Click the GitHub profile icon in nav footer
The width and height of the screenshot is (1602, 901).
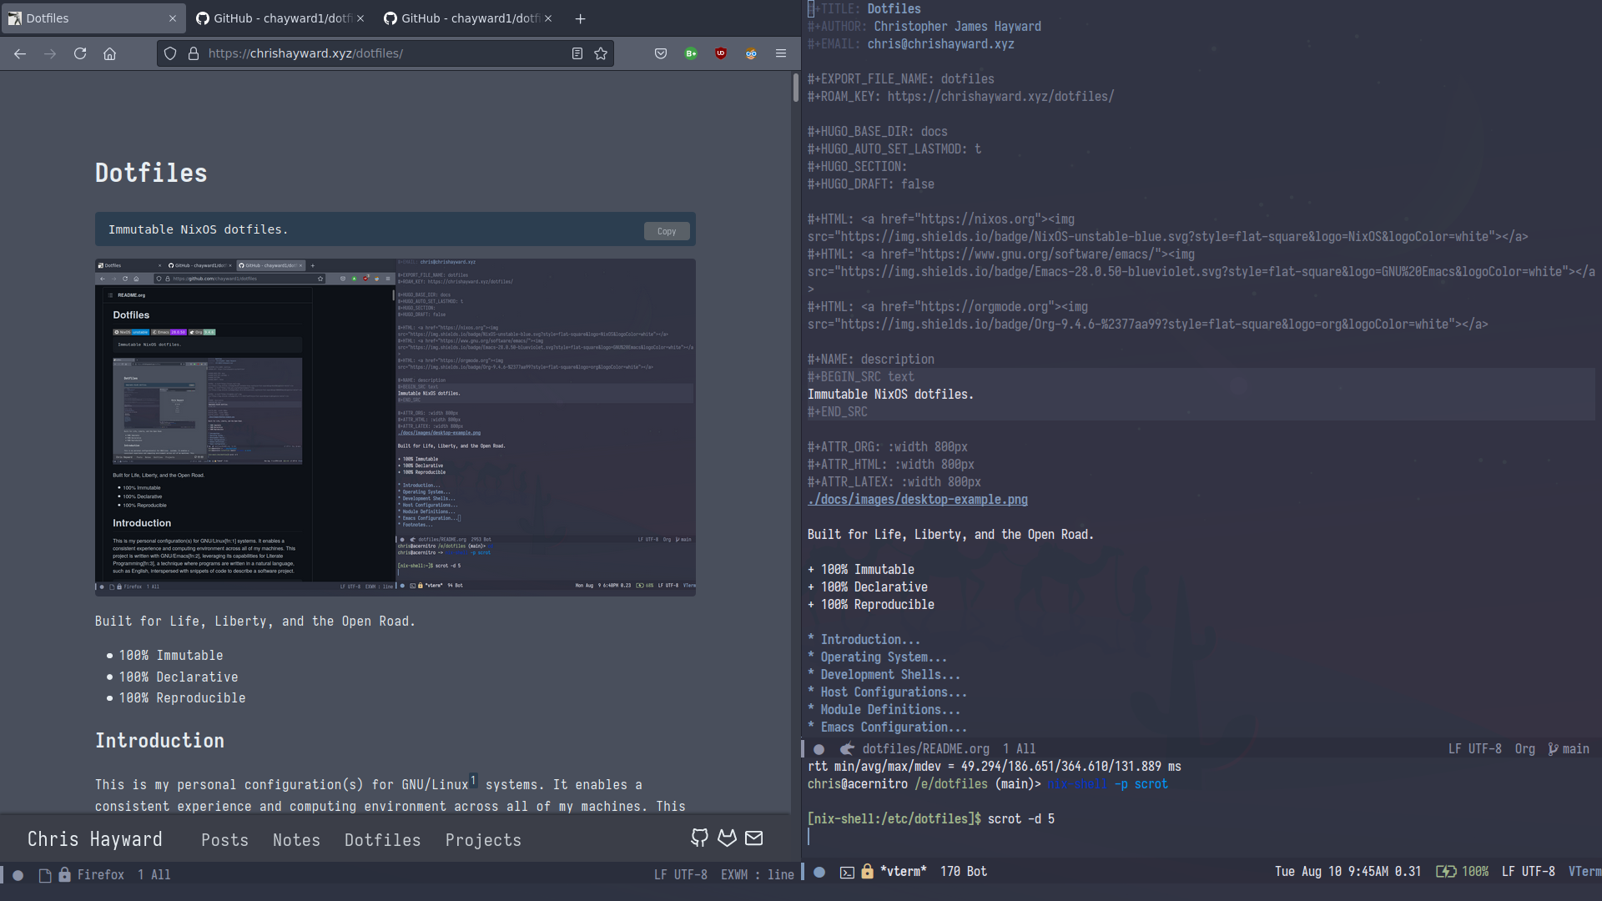(700, 838)
